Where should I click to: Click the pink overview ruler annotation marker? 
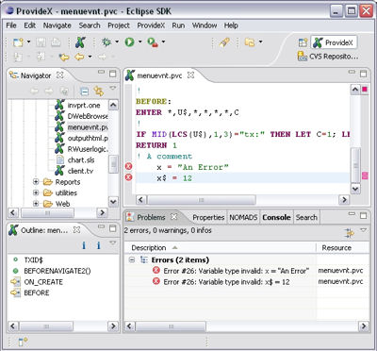[365, 175]
